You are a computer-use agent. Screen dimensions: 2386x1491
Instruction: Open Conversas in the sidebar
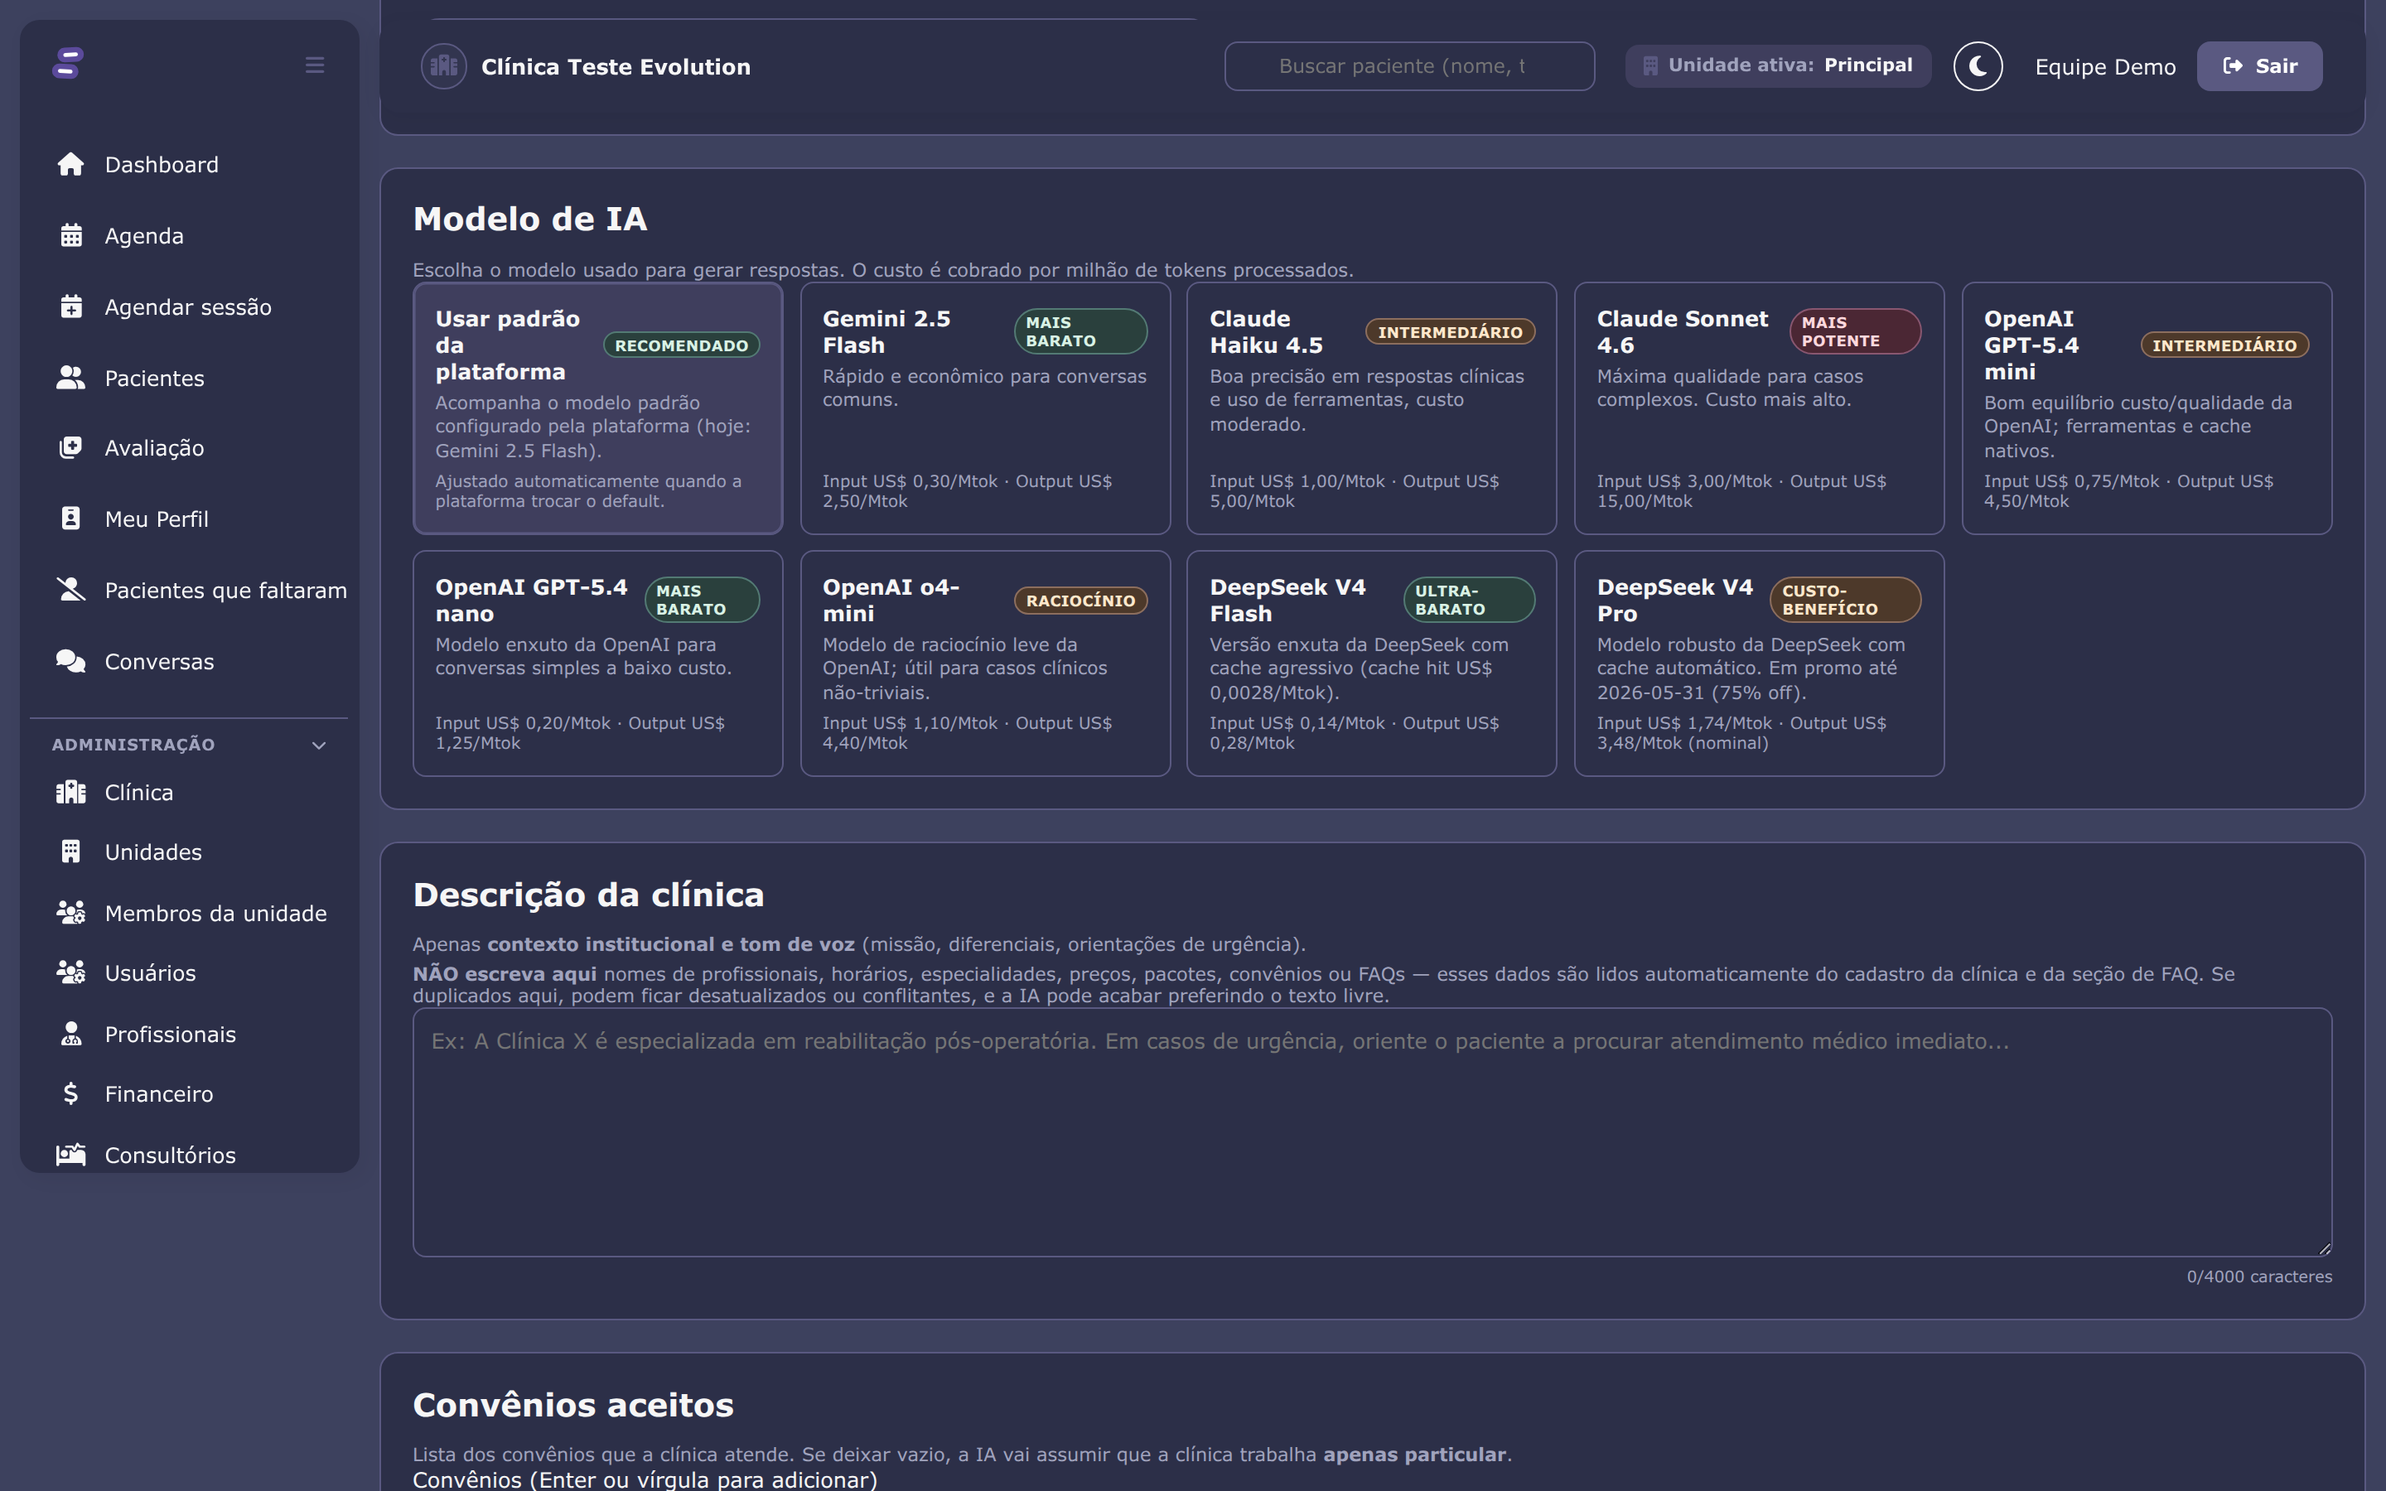click(x=189, y=661)
